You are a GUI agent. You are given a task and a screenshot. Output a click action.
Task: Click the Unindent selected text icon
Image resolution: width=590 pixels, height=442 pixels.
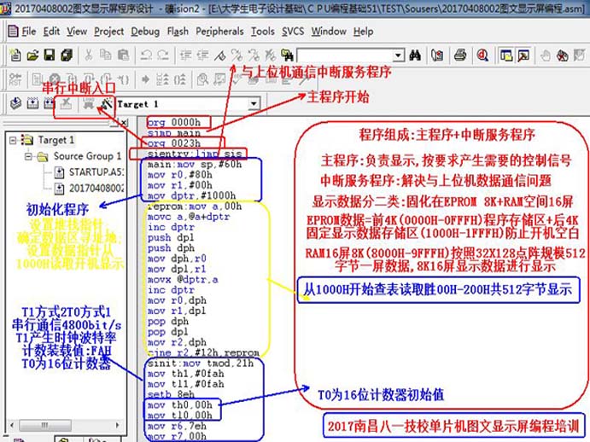click(x=203, y=55)
